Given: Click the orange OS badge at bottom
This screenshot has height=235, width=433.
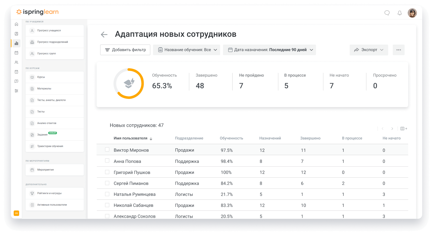Looking at the screenshot, I should coord(17,213).
